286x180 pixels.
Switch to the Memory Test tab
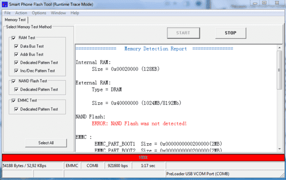(15, 20)
